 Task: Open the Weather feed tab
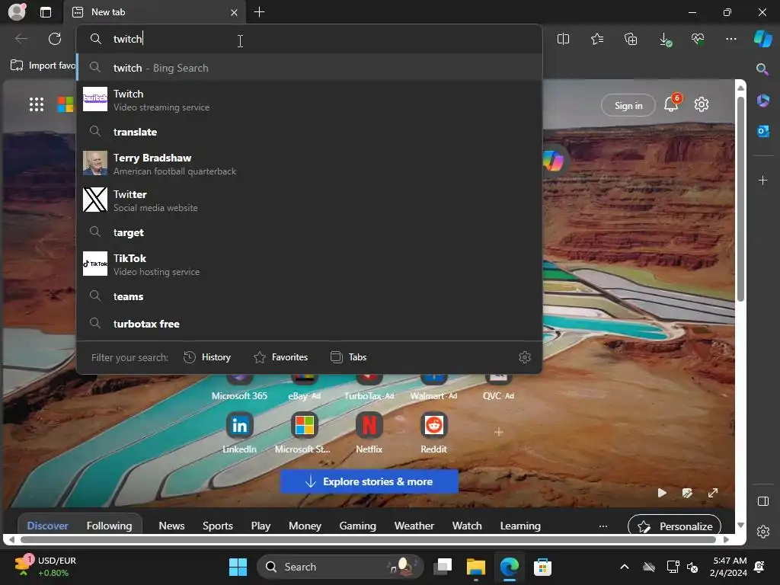coord(414,526)
